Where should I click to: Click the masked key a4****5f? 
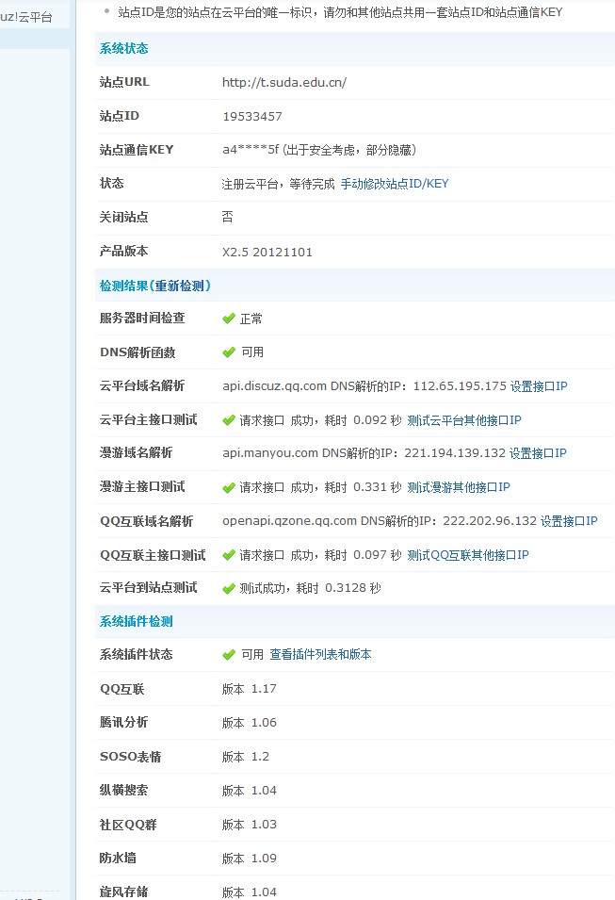pos(251,150)
